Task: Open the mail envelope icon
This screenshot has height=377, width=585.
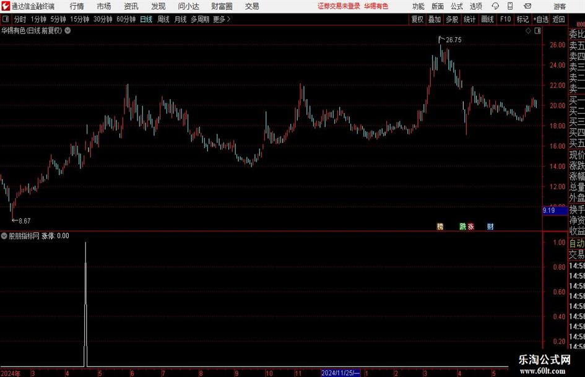Action: (x=527, y=6)
